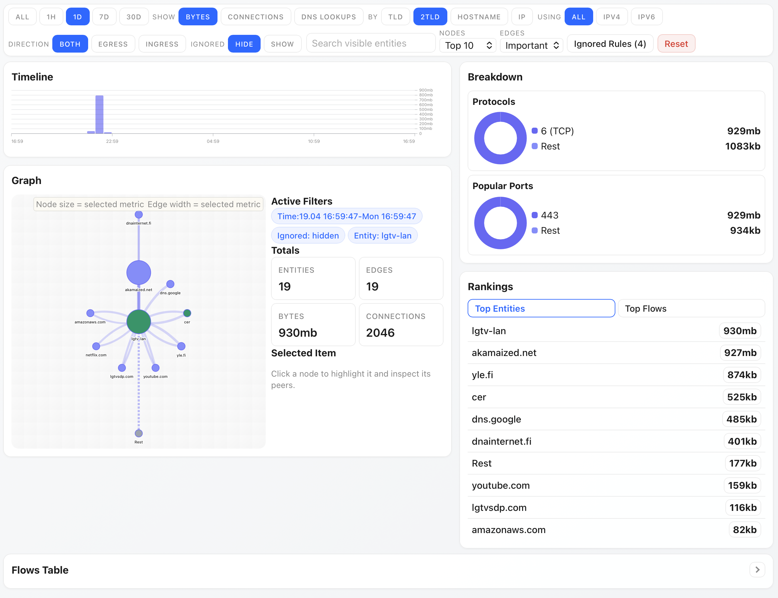Select the dnainternet.fi node
The width and height of the screenshot is (778, 598).
point(139,215)
